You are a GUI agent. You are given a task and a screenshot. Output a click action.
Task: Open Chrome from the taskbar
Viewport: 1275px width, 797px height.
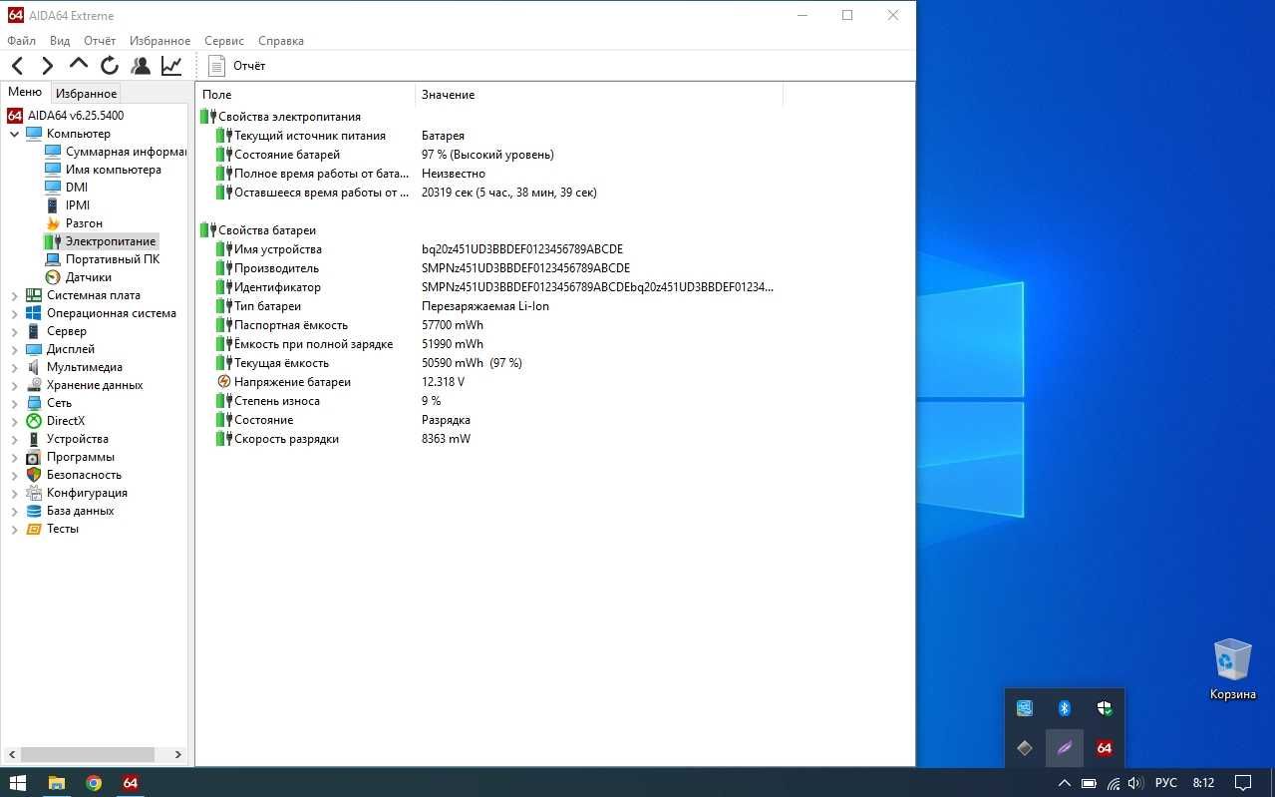click(x=93, y=783)
